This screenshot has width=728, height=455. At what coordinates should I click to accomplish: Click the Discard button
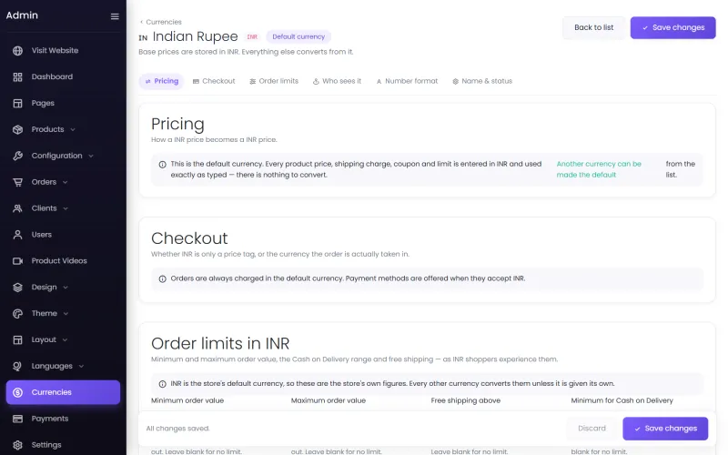tap(591, 429)
